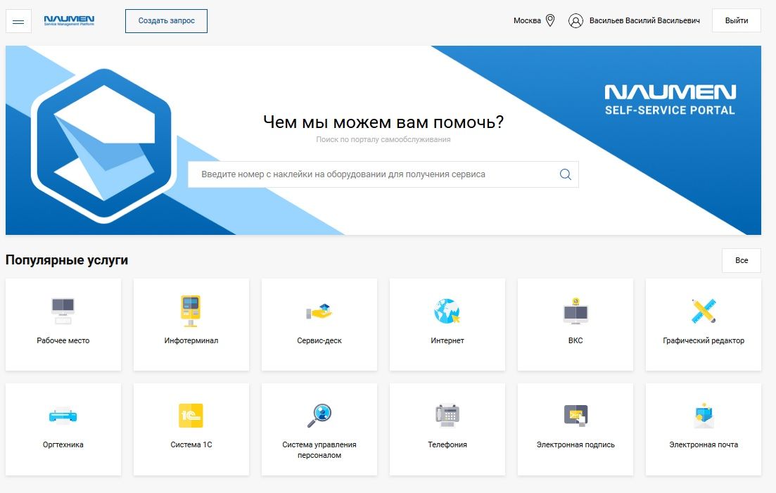776x493 pixels.
Task: Click the Naumen logo in header
Action: click(x=69, y=21)
